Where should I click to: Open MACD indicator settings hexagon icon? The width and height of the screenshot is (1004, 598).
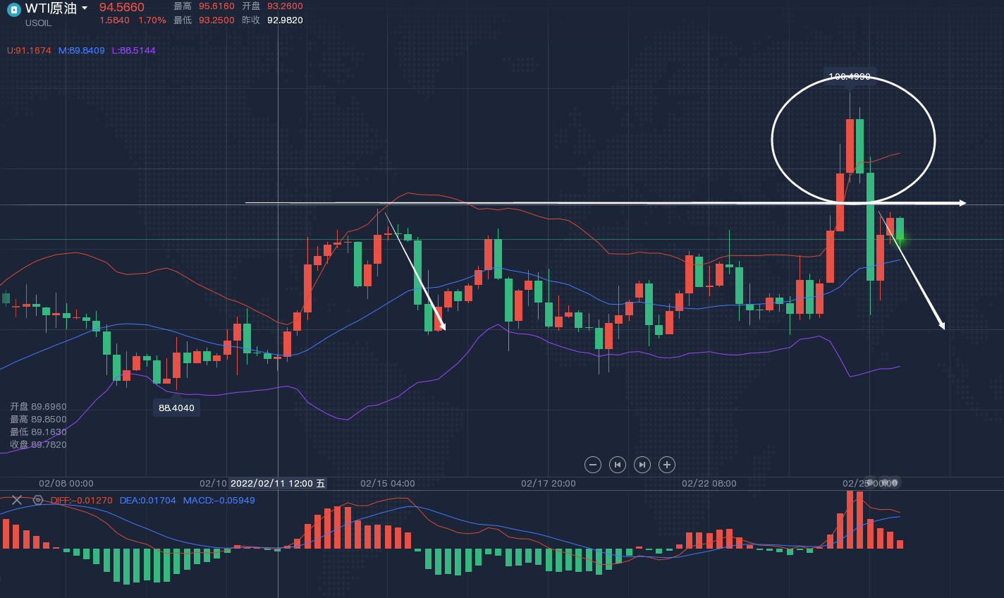click(x=38, y=500)
